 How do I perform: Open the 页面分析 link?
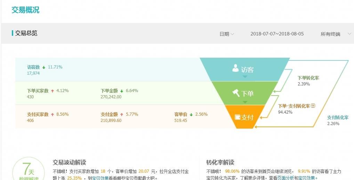click(285, 178)
